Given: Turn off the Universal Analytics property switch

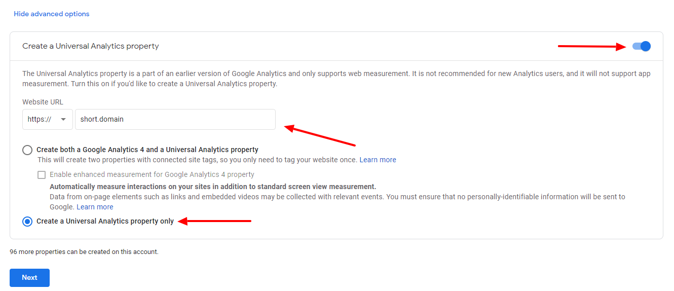Looking at the screenshot, I should pyautogui.click(x=641, y=46).
